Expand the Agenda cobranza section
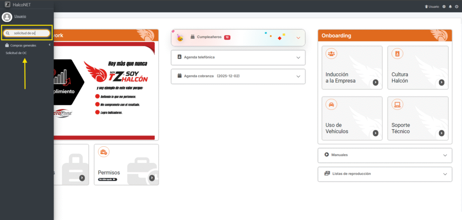Viewport: 462px width, 220px height. pos(298,76)
